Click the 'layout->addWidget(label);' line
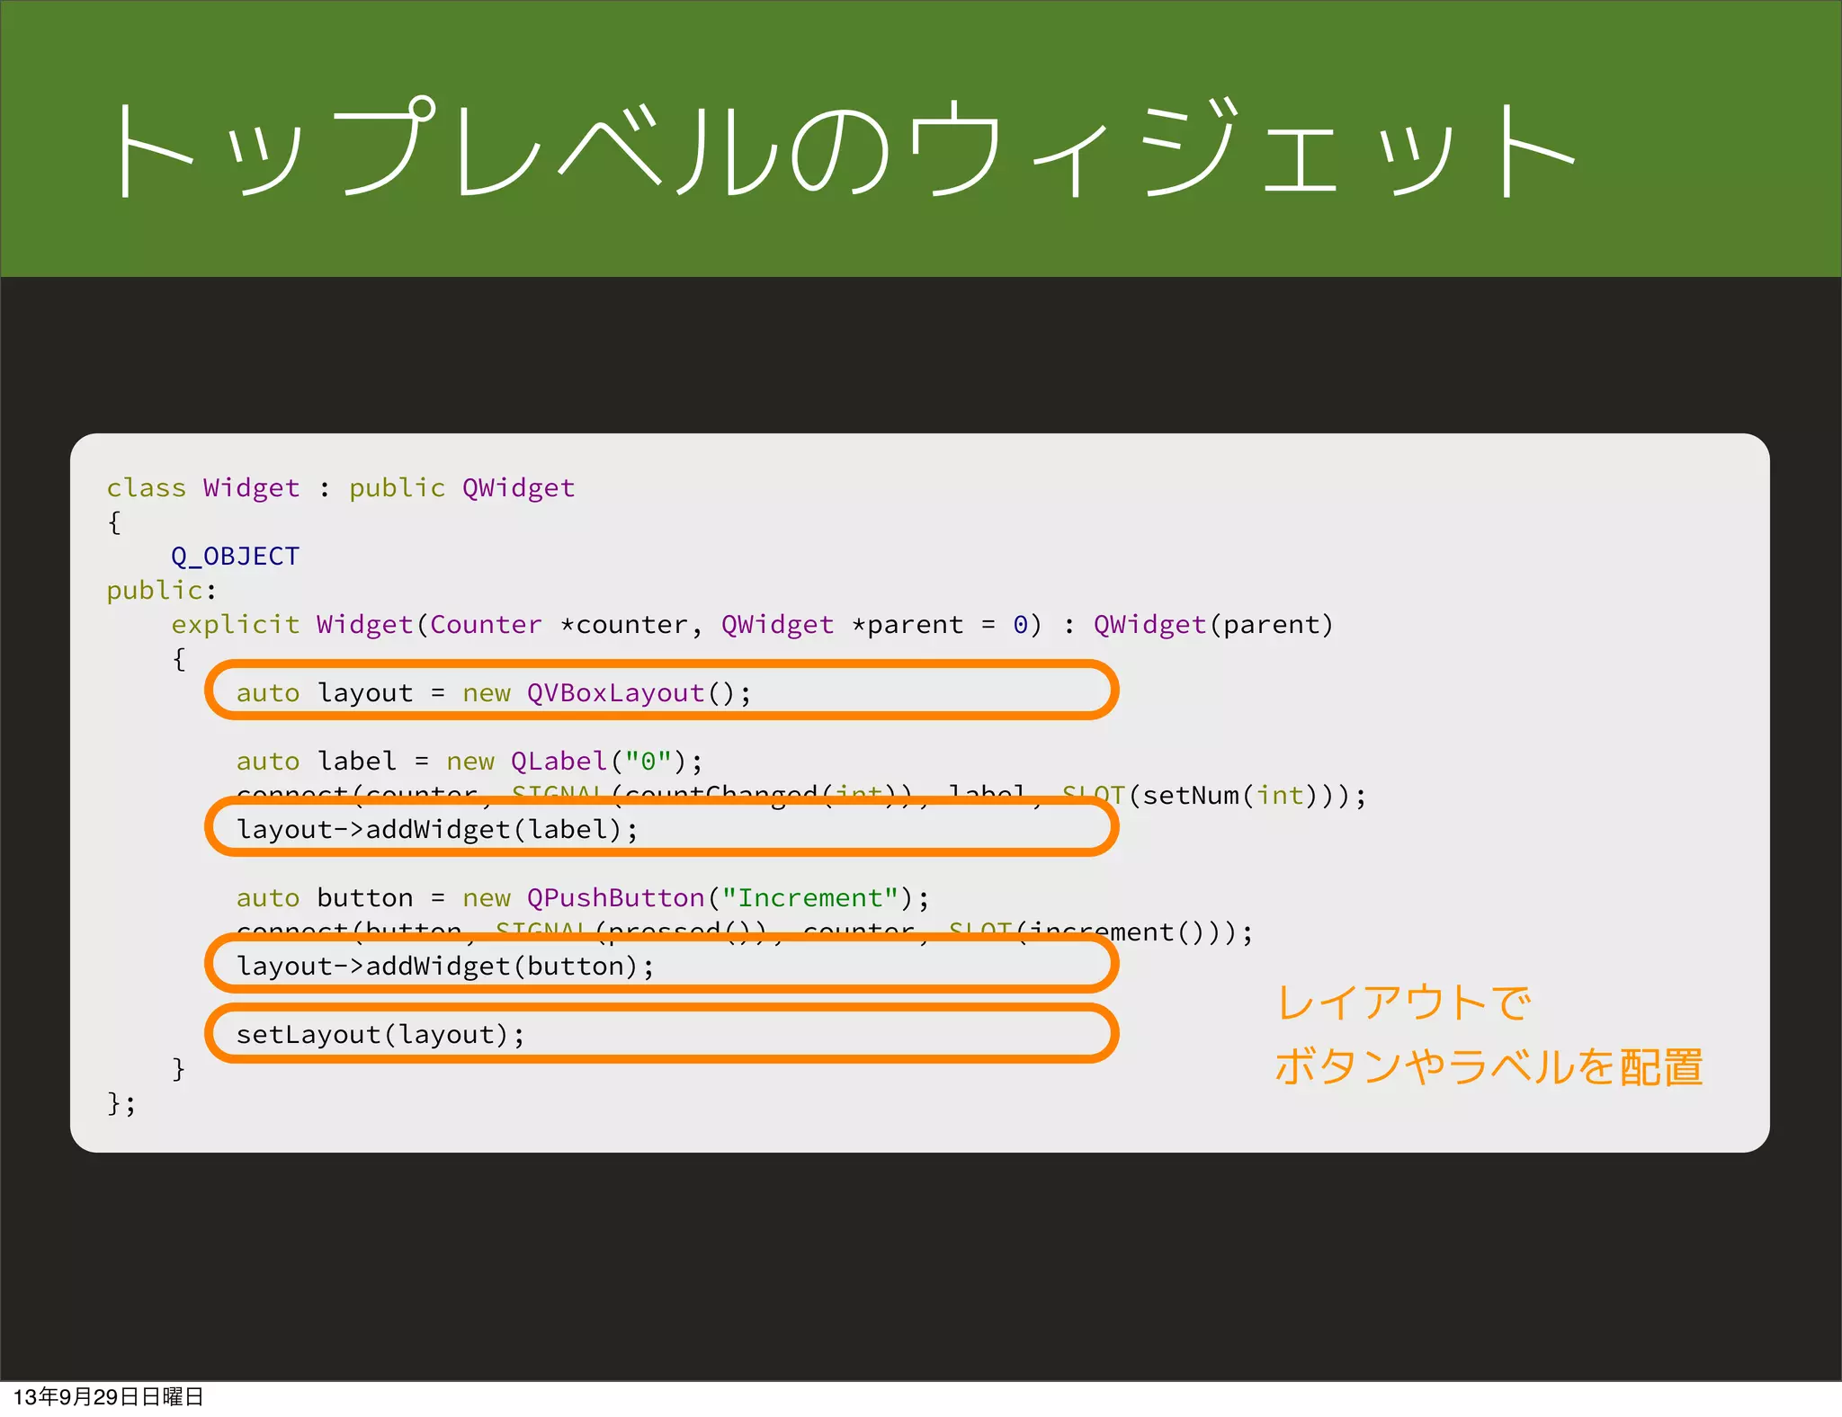 point(437,830)
